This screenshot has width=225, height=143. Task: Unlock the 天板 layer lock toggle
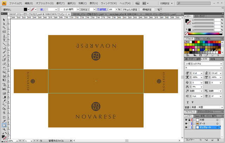(189, 120)
